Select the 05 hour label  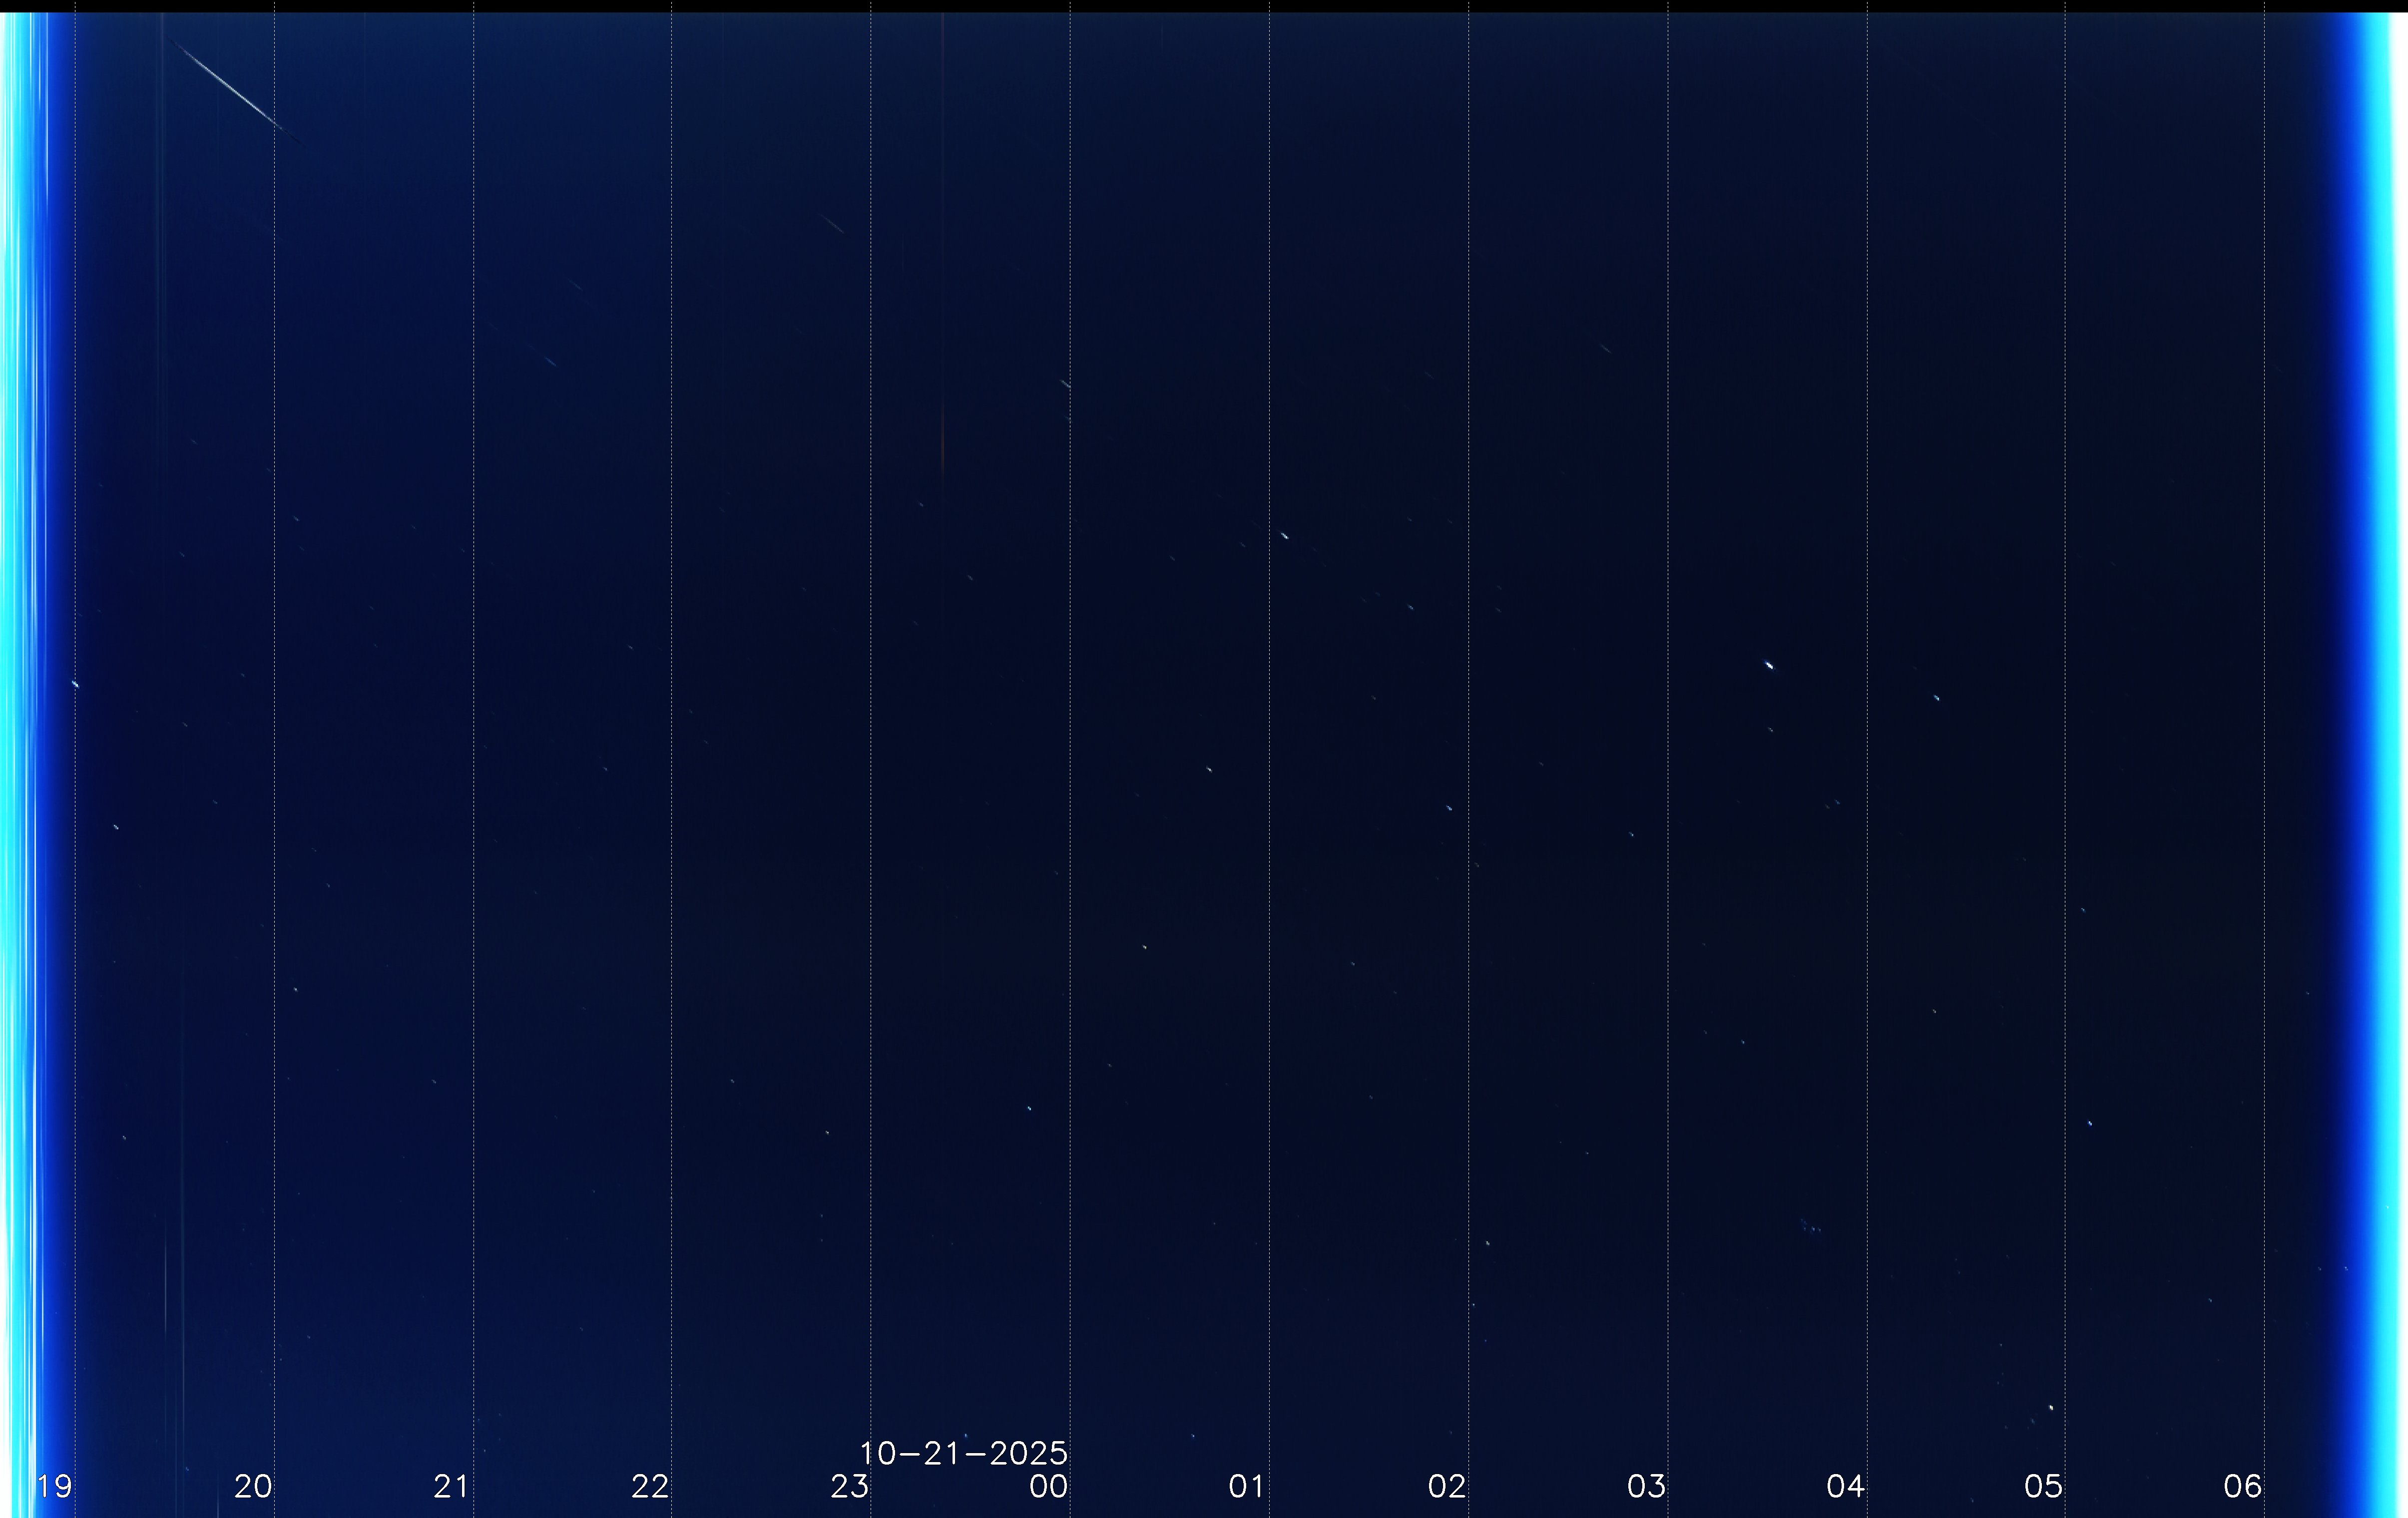pos(2043,1486)
